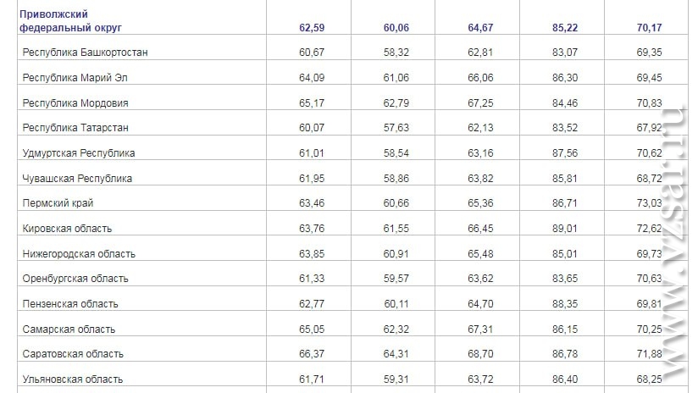Select the 66,37 cell for Саратовская область
The image size is (698, 393).
(313, 354)
